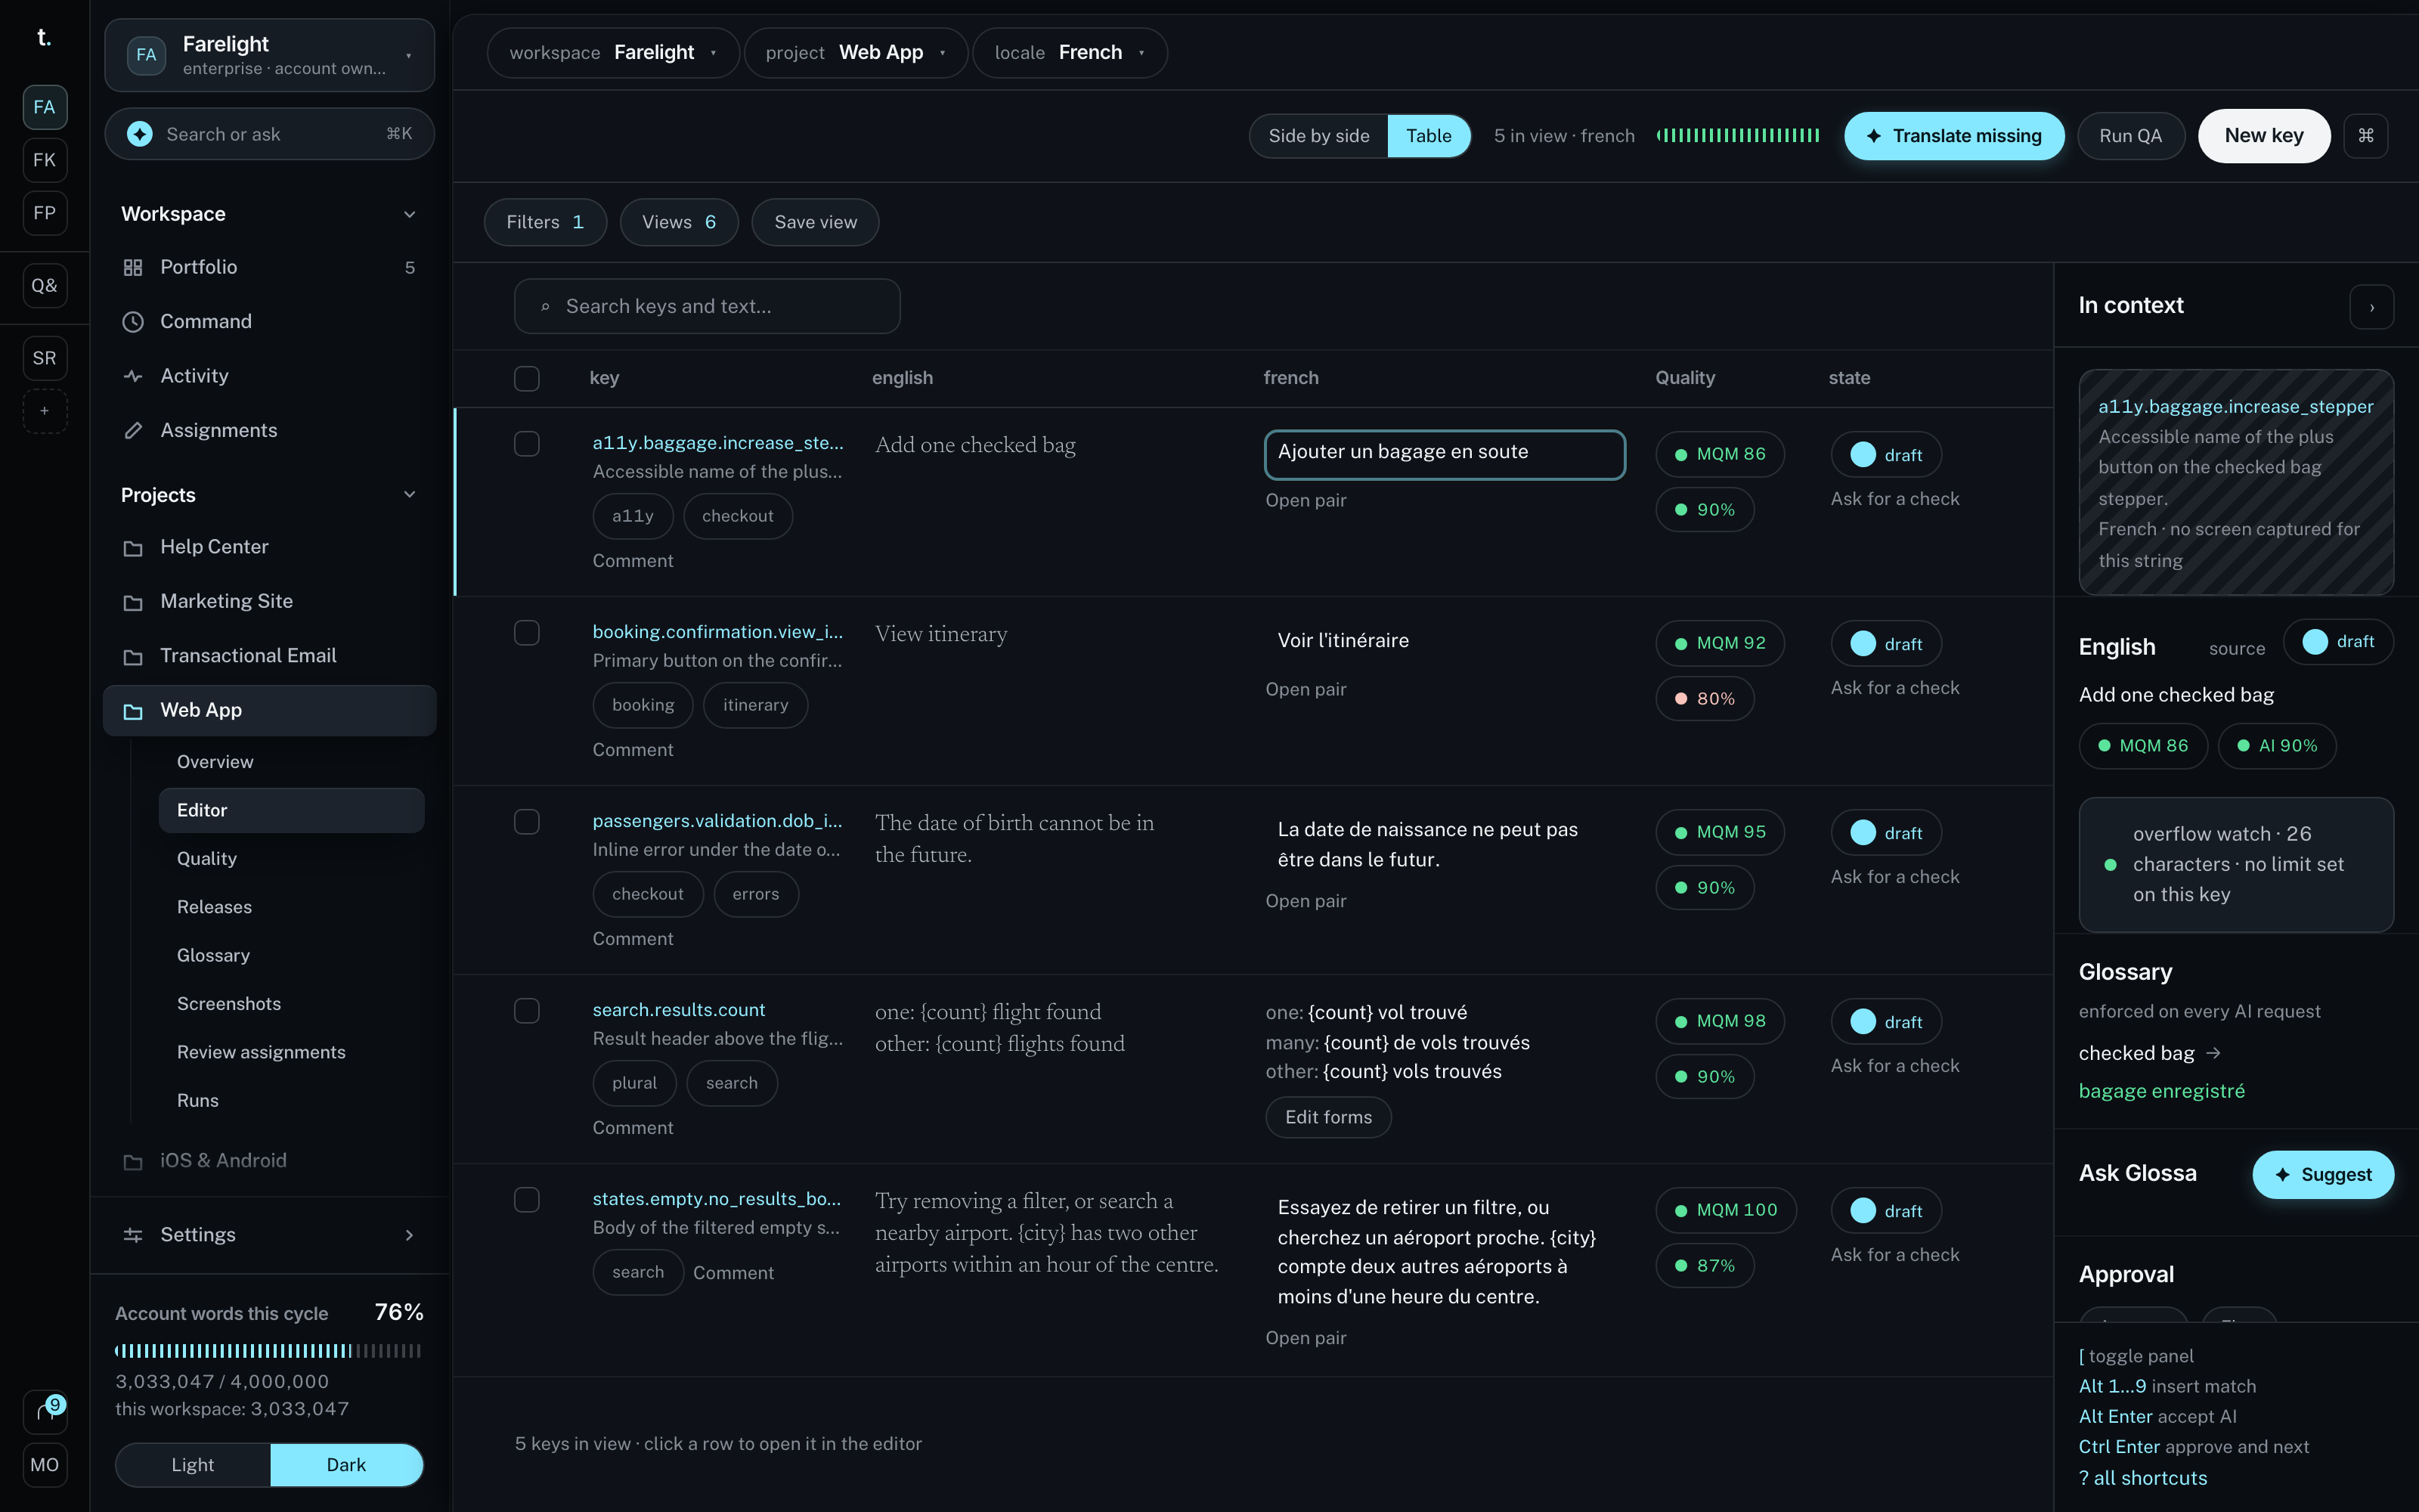Screen dimensions: 2419x1512
Task: Open the command shortcut icon beside New key
Action: [x=2365, y=136]
